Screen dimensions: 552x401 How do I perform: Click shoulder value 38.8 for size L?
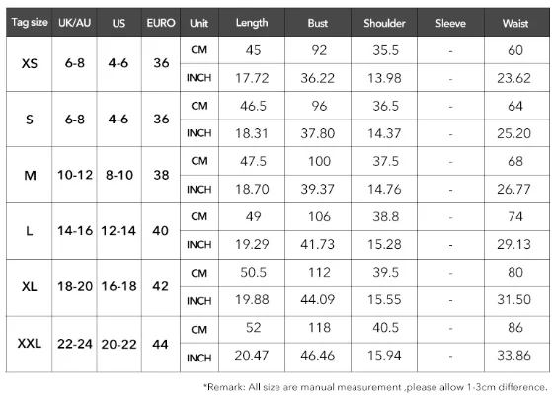[385, 216]
